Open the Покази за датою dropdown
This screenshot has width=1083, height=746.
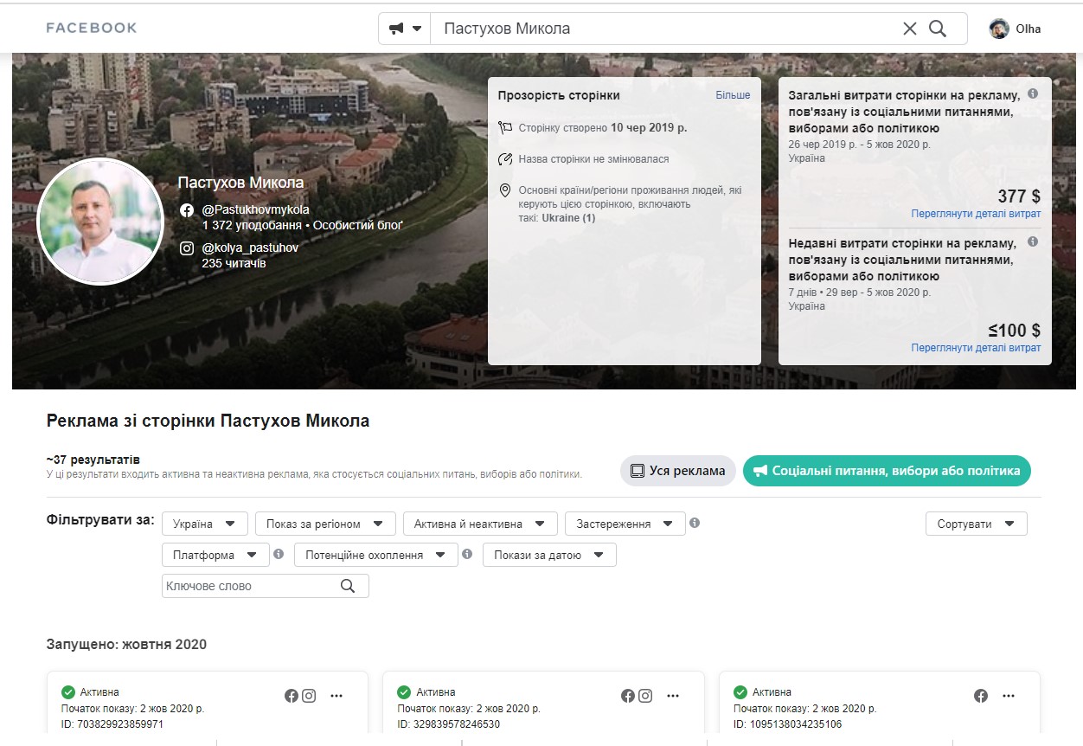(549, 555)
